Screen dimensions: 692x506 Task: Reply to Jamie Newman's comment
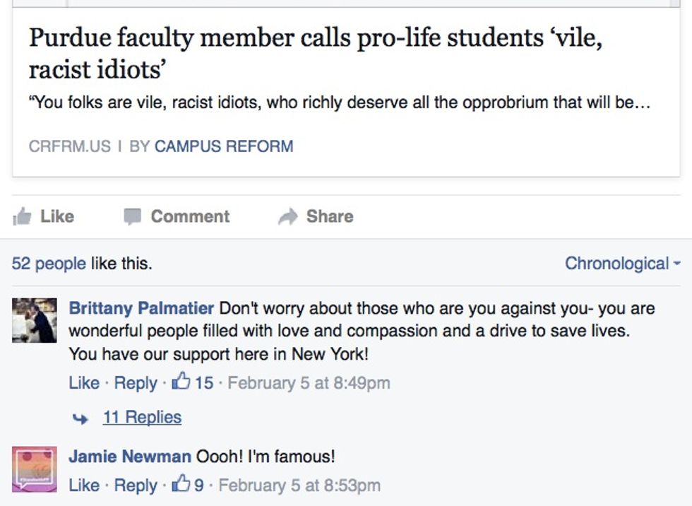coord(136,486)
